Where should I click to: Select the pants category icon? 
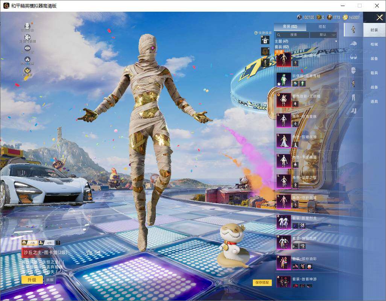pos(353,97)
